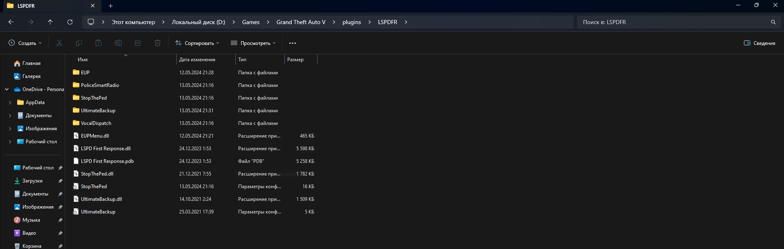Image resolution: width=784 pixels, height=249 pixels.
Task: Click Локальный диск (D:) in the breadcrumb
Action: 198,22
